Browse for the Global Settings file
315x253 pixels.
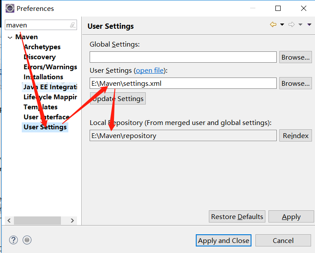[295, 57]
